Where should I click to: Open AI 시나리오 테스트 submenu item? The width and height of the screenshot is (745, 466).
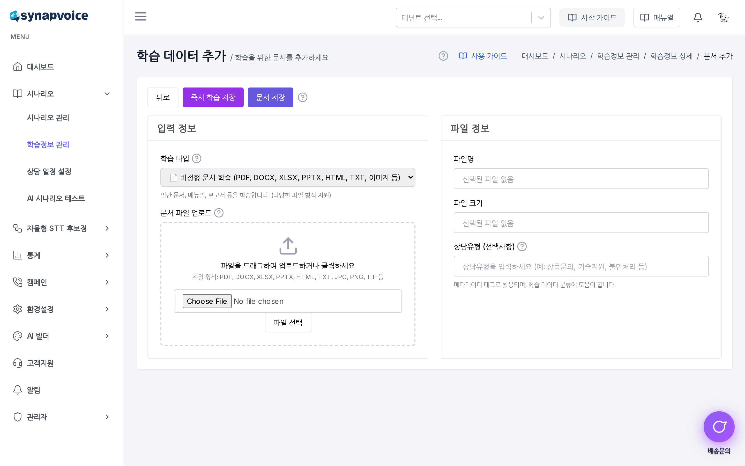coord(56,198)
